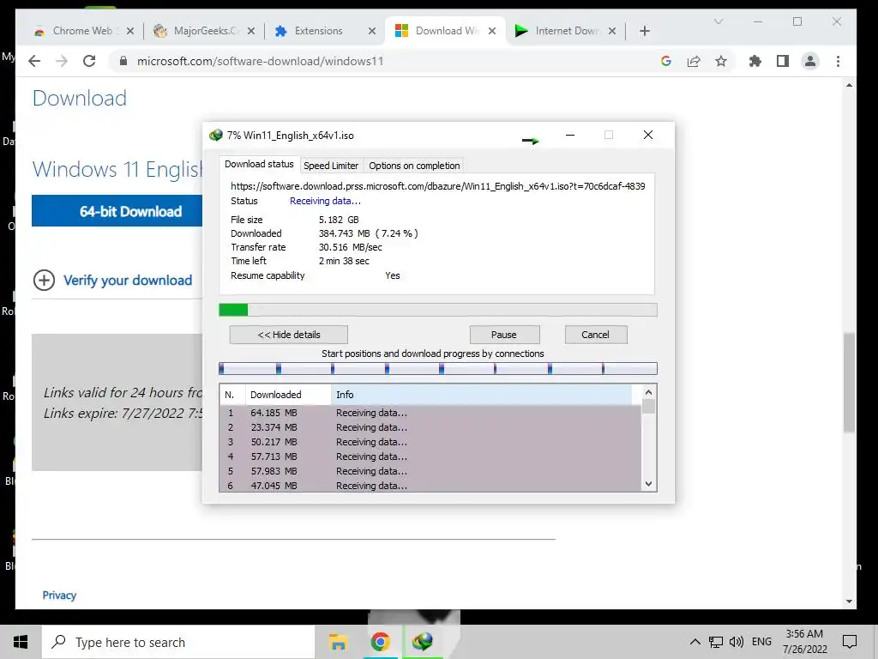This screenshot has width=878, height=659.
Task: Click the N. column header
Action: [232, 395]
